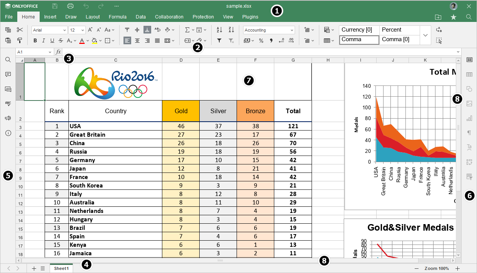Toggle strikethrough formatting

tap(60, 40)
